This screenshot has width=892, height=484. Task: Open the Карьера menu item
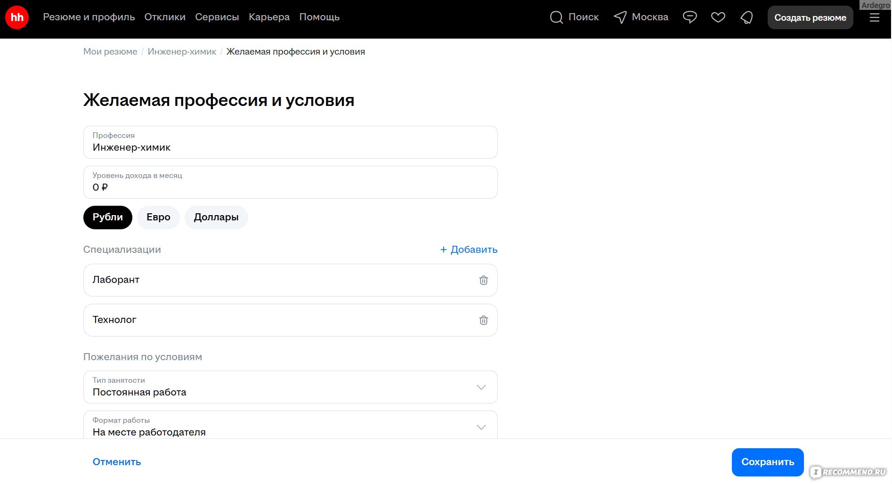click(x=269, y=17)
